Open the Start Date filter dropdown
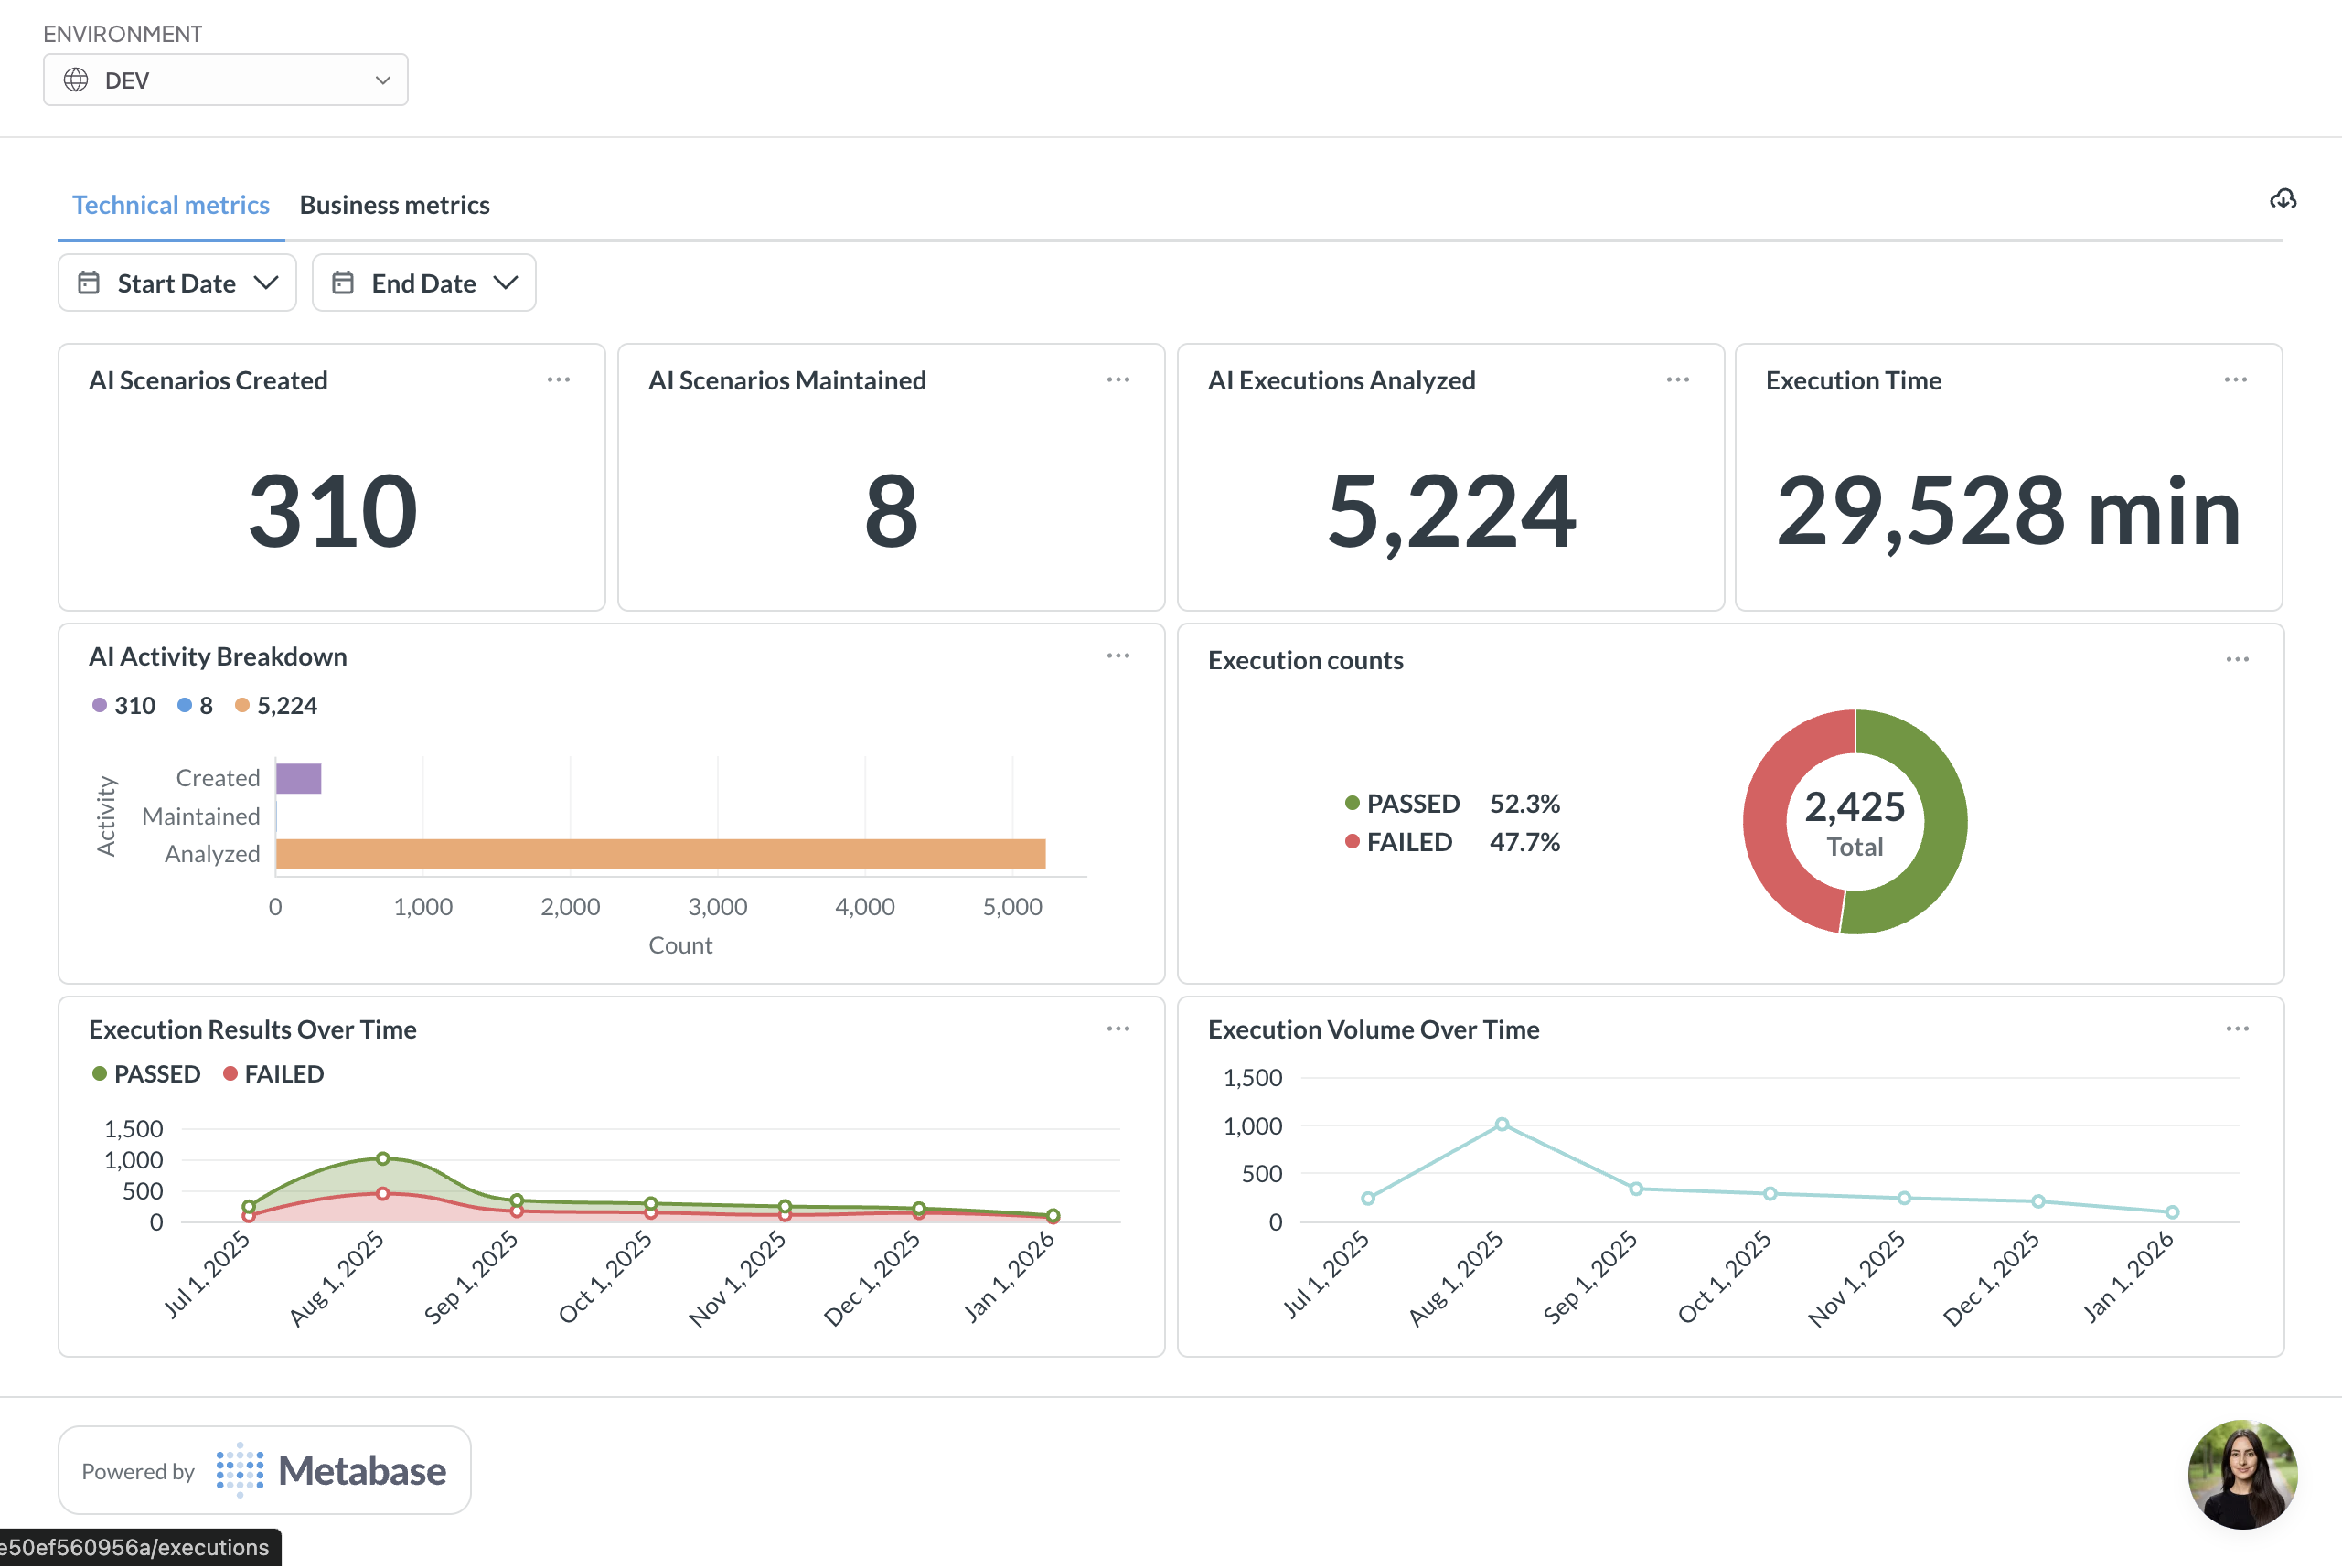 [177, 283]
